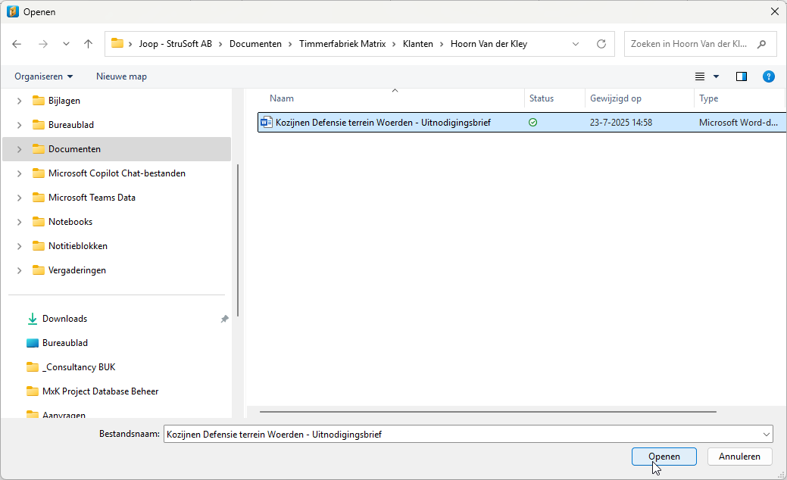Go up one folder level

coord(89,44)
